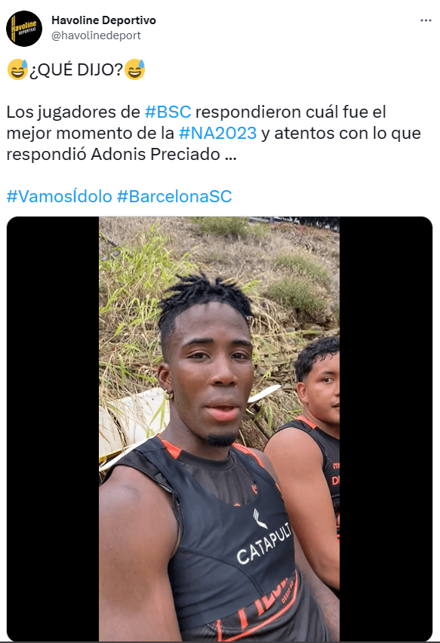440x643 pixels.
Task: Click the right black bar of video
Action: pos(386,428)
